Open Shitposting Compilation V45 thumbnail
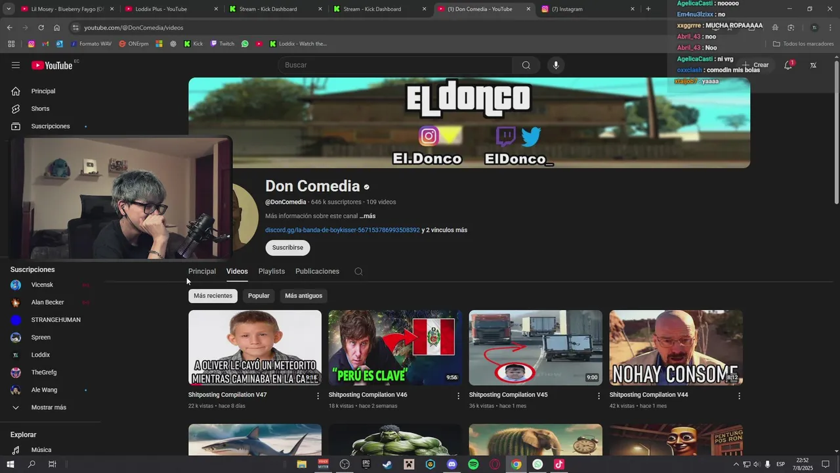The image size is (840, 473). pyautogui.click(x=535, y=348)
